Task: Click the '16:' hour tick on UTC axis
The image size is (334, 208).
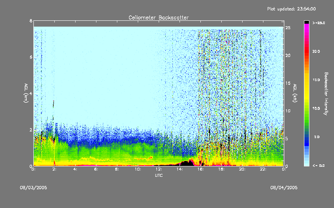Action: (x=200, y=169)
